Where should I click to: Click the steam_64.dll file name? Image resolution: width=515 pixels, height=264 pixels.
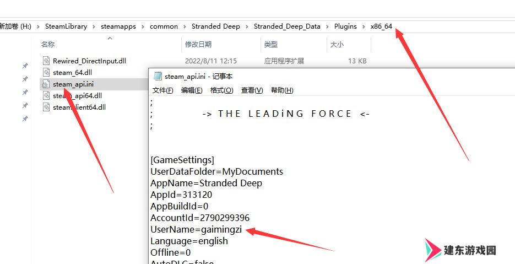point(72,72)
